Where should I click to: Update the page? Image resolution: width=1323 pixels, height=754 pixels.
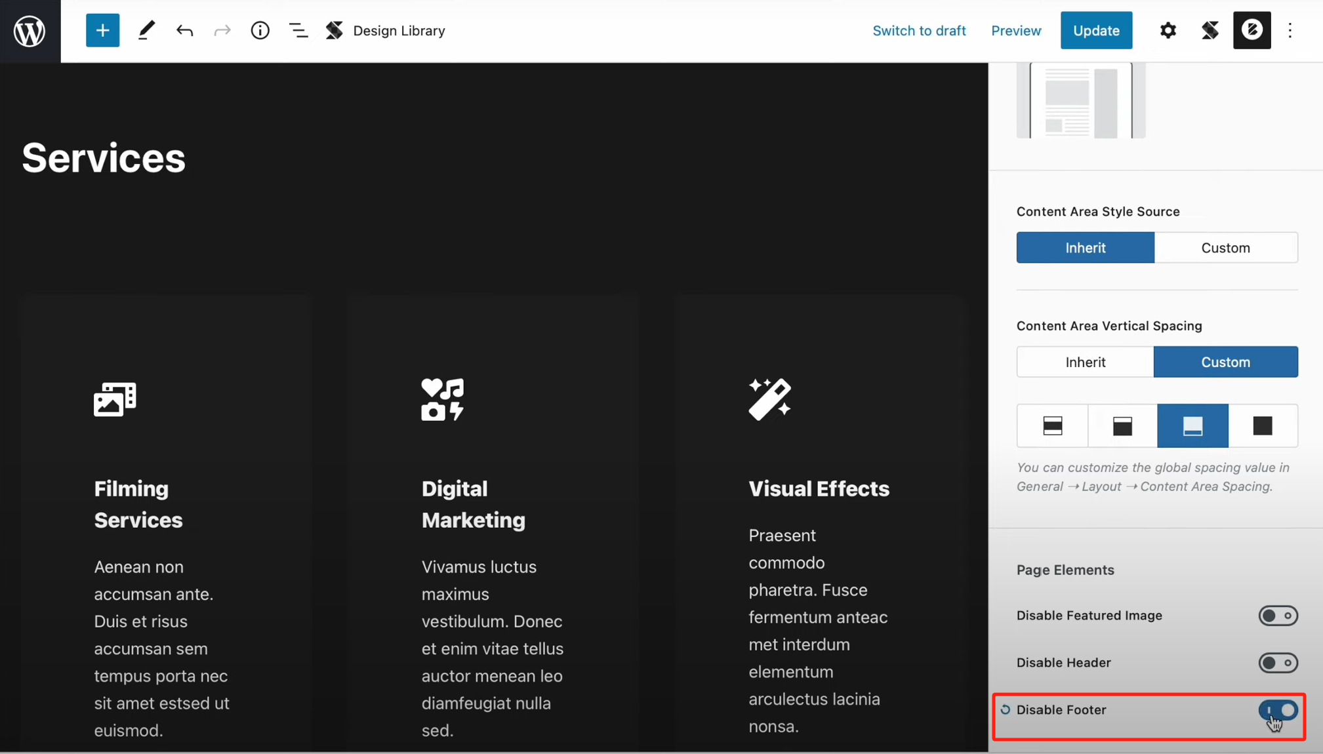[x=1095, y=30]
